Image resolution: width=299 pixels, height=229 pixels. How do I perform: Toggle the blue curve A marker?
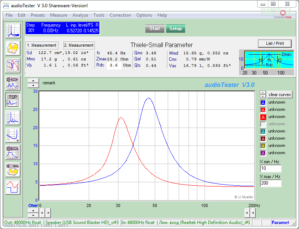263,103
